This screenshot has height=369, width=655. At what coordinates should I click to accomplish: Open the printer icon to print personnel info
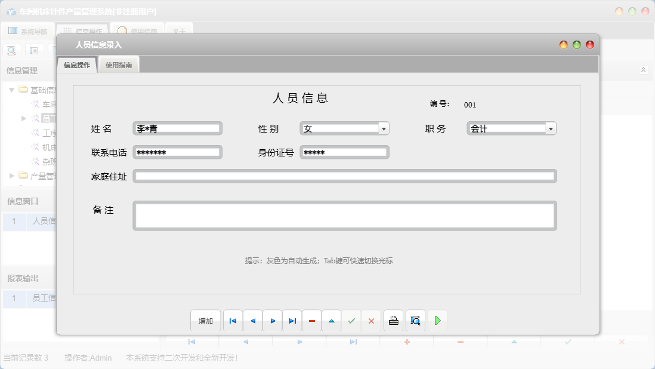tap(393, 321)
